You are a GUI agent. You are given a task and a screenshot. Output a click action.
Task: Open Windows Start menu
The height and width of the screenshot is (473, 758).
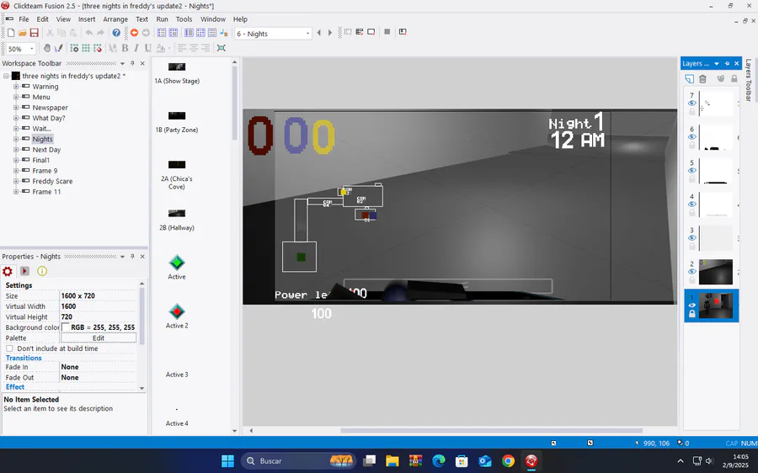(x=227, y=461)
